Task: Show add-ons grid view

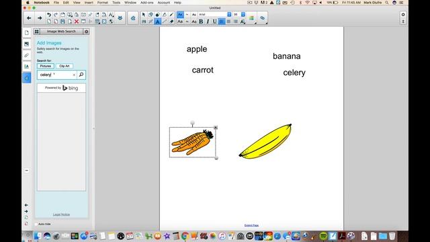Action: [x=37, y=32]
